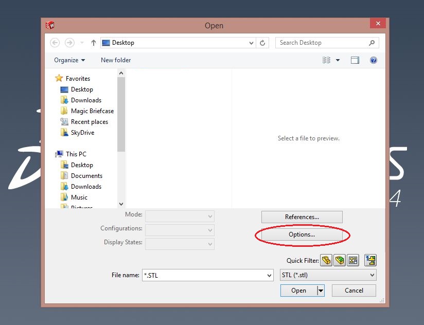Go up one folder with up arrow

pos(93,43)
